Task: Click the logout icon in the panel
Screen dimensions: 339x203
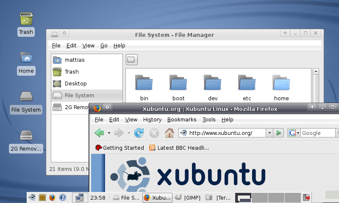Action: click(306, 197)
